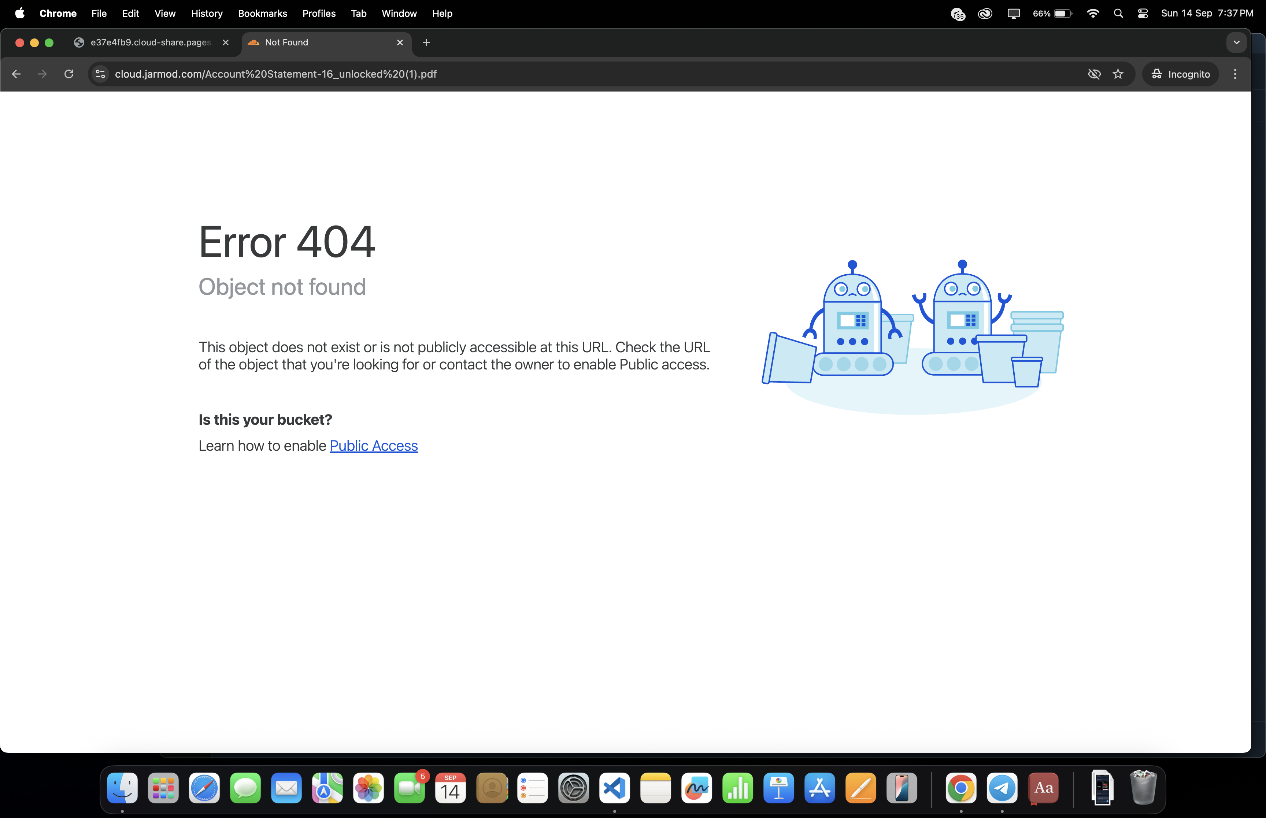This screenshot has width=1266, height=818.
Task: Open the Trash in the Dock
Action: click(x=1143, y=787)
